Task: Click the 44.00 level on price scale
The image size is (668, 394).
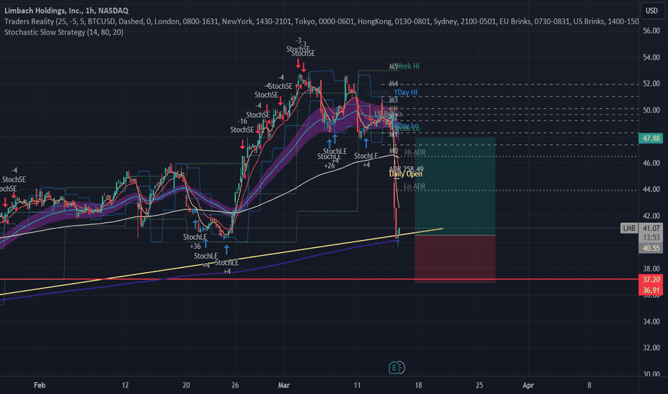Action: tap(651, 189)
